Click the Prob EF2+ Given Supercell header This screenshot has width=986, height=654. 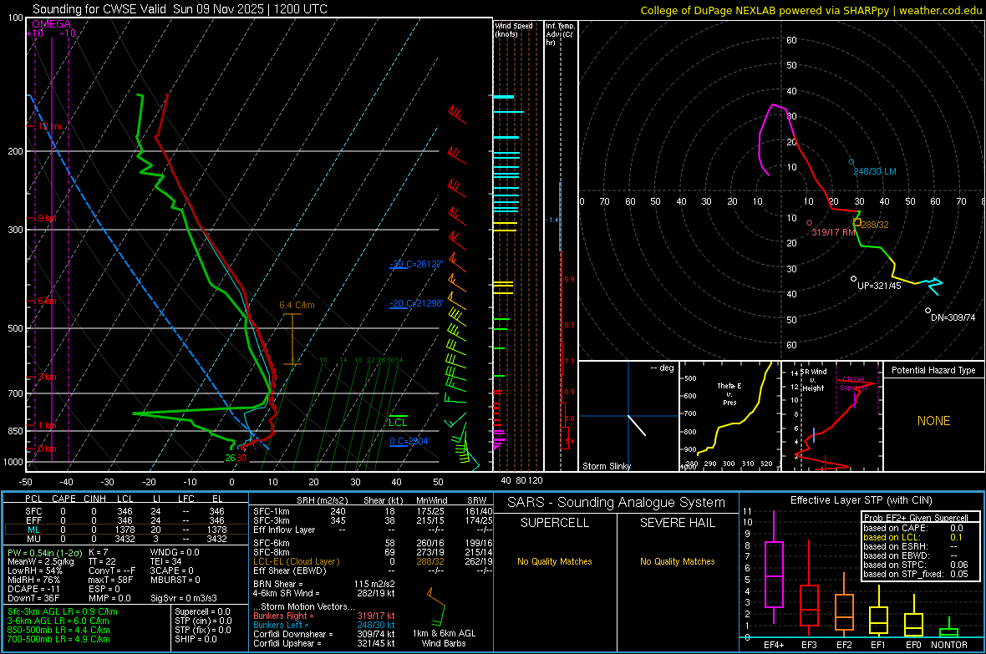916,518
